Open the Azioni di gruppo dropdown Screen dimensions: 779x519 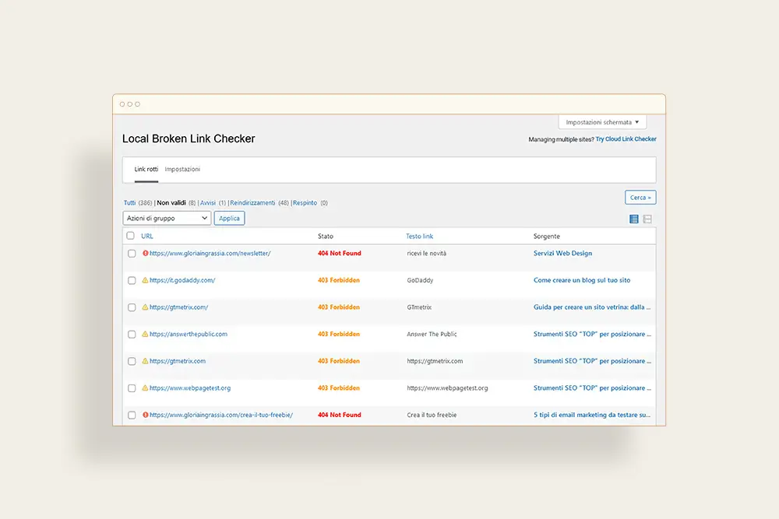(x=167, y=218)
